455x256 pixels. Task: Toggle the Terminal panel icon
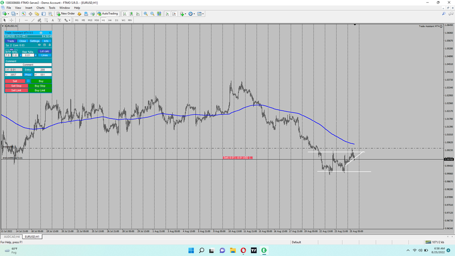click(44, 14)
